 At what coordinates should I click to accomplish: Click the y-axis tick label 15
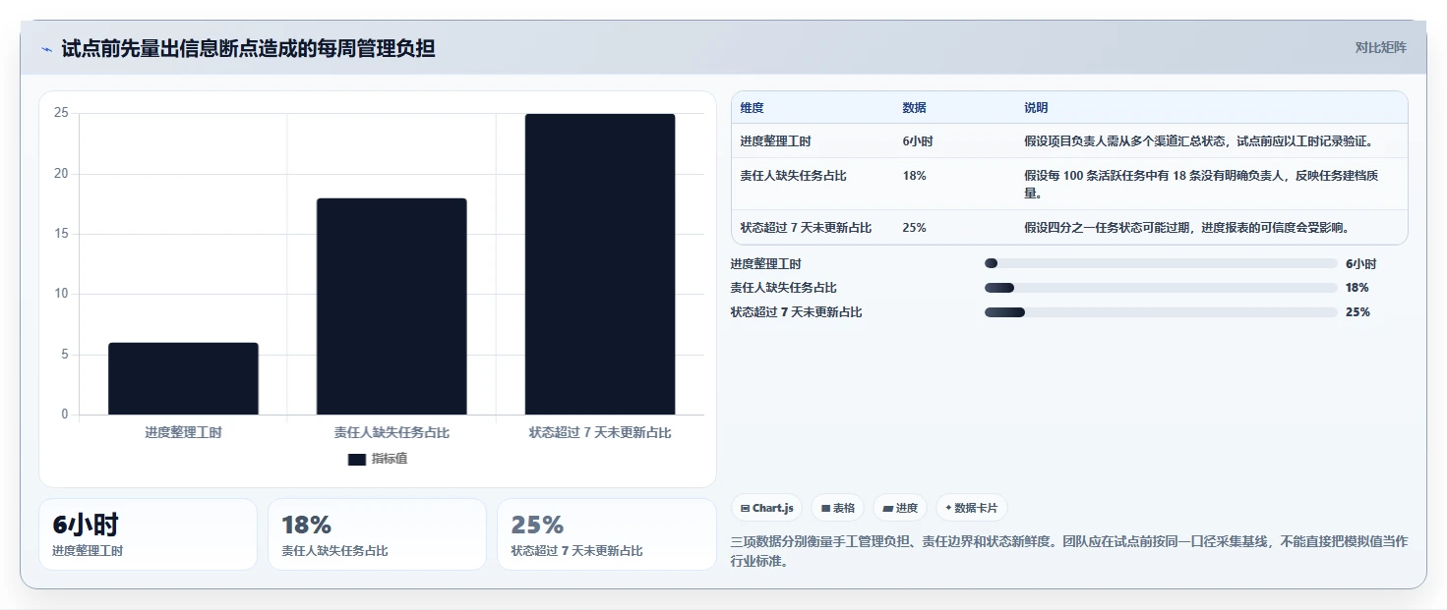61,234
